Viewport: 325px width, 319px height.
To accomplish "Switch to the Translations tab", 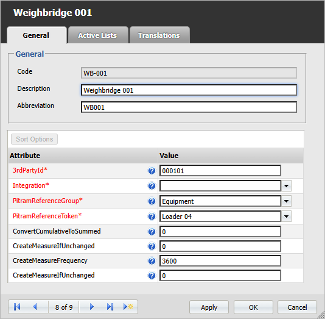I will (159, 35).
